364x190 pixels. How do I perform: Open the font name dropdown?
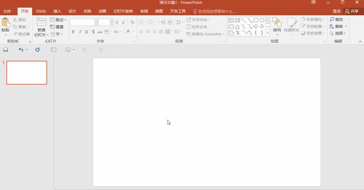[96, 22]
